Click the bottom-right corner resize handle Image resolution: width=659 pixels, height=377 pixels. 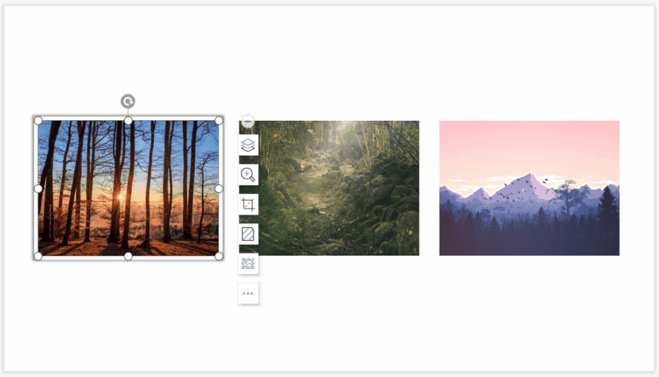click(219, 256)
